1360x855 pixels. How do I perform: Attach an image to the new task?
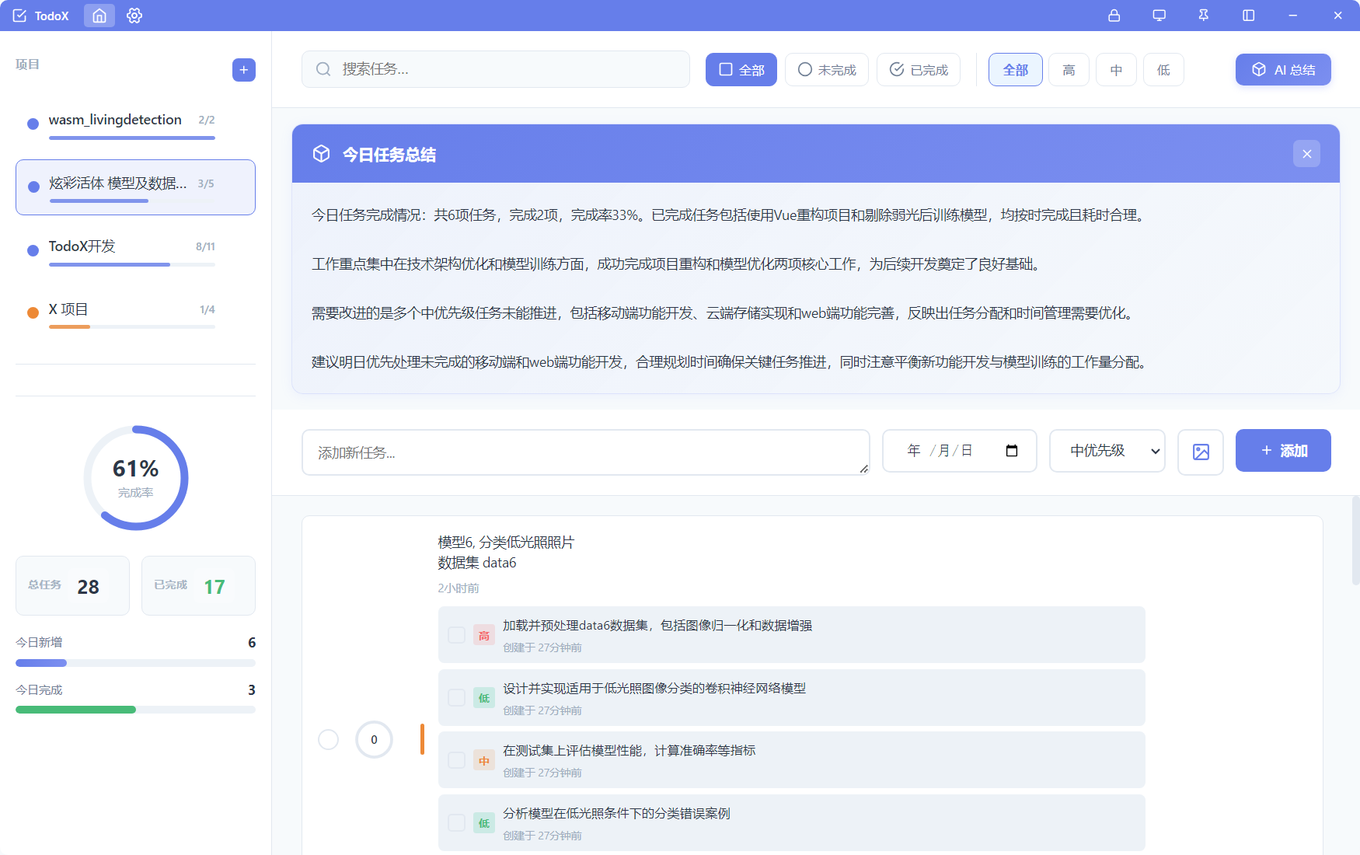1200,451
